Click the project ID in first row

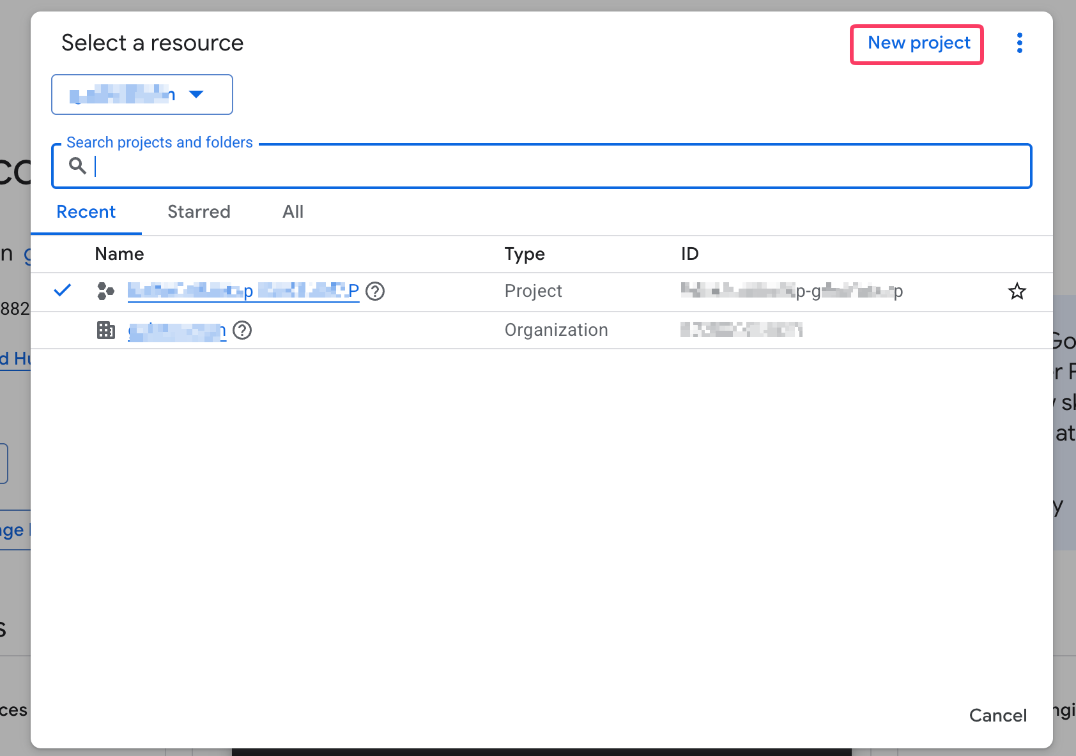[x=791, y=291]
